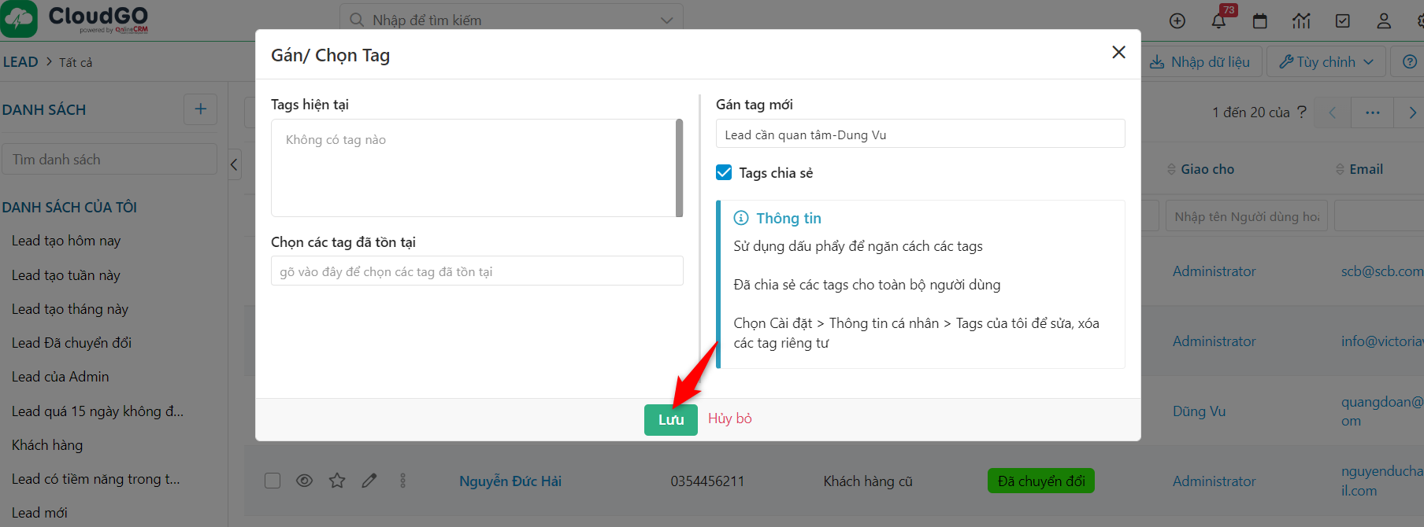This screenshot has height=527, width=1424.
Task: Click the Đã chuyển đổi status badge
Action: [1040, 481]
